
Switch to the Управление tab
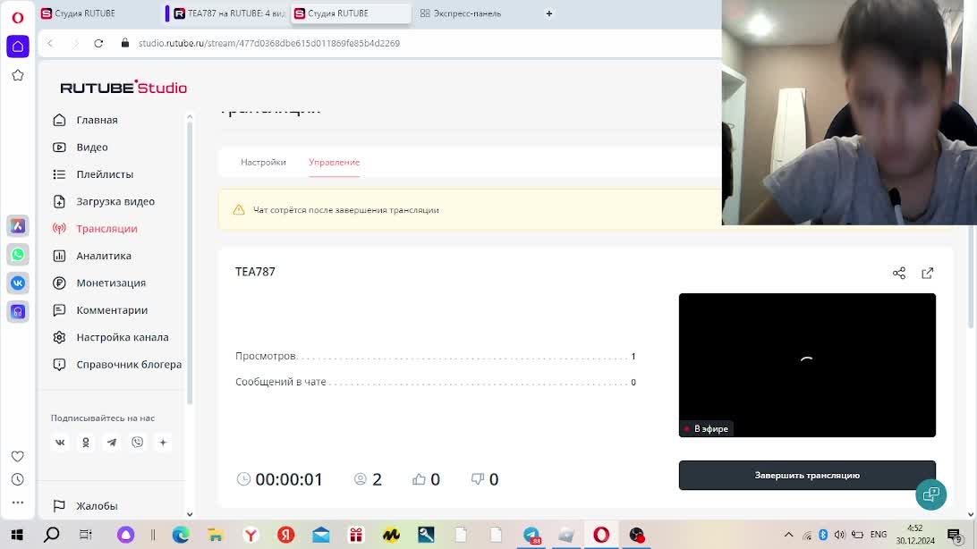pos(334,163)
